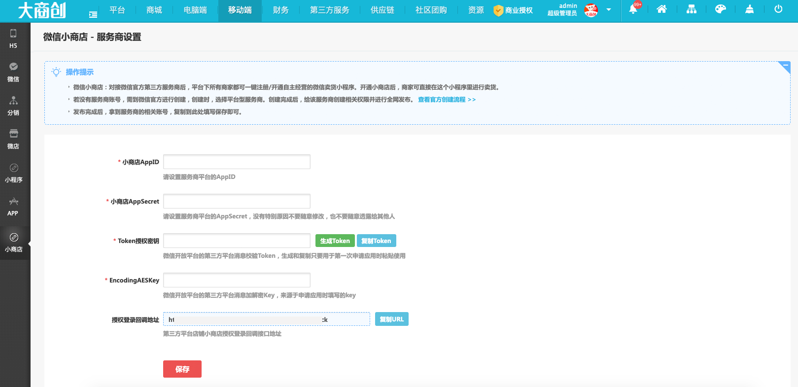Open the site map structure icon
Image resolution: width=798 pixels, height=387 pixels.
[692, 9]
